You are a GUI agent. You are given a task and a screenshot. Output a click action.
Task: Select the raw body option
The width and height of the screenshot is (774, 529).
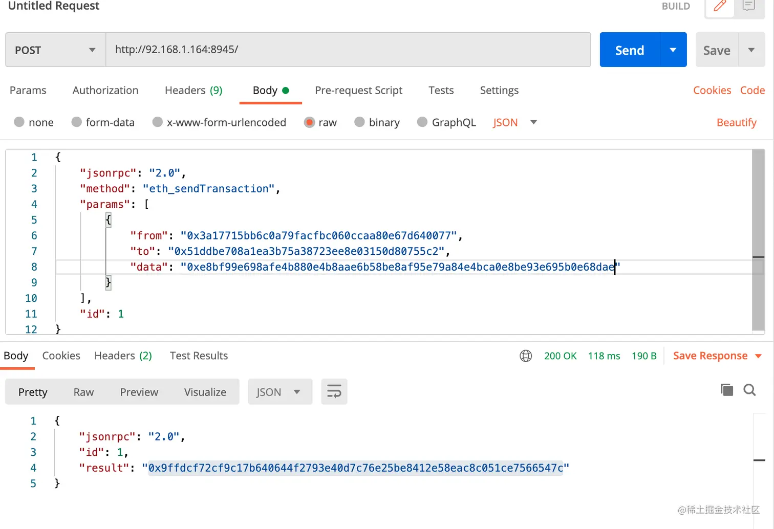pyautogui.click(x=309, y=122)
